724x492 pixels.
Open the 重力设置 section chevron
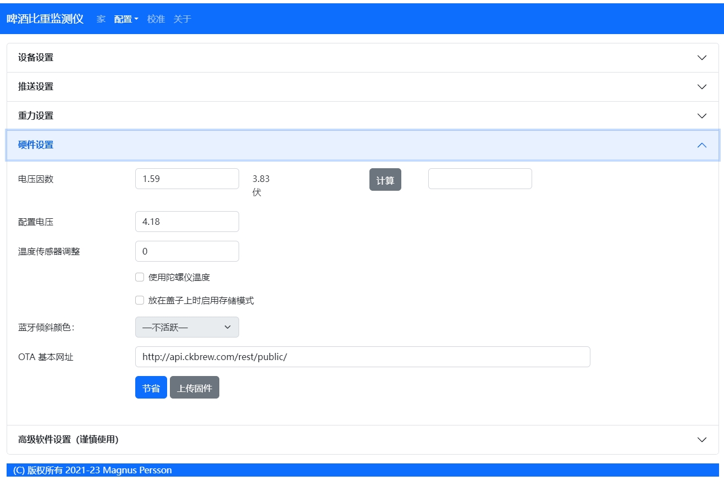click(701, 116)
